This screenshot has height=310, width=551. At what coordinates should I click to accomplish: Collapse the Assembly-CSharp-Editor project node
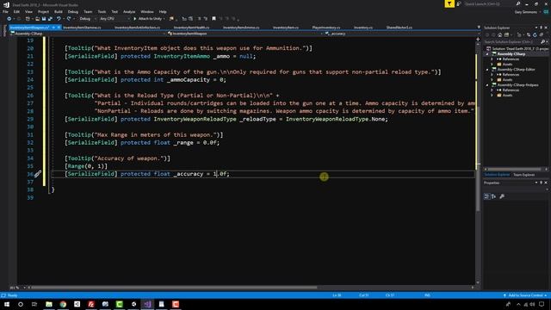[487, 70]
